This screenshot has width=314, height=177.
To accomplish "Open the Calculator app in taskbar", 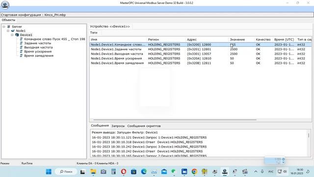I will pos(113,172).
